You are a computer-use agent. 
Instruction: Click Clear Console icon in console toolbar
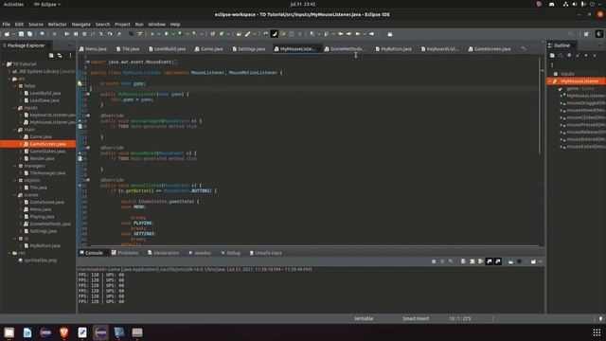click(463, 261)
